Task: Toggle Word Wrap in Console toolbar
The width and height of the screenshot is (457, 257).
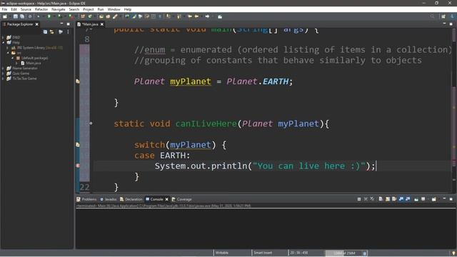Action: coord(393,199)
